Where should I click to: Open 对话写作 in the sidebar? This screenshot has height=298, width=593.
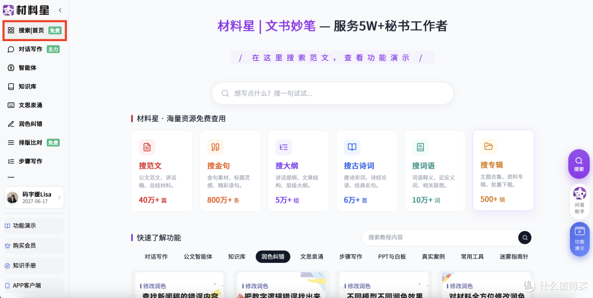35,49
